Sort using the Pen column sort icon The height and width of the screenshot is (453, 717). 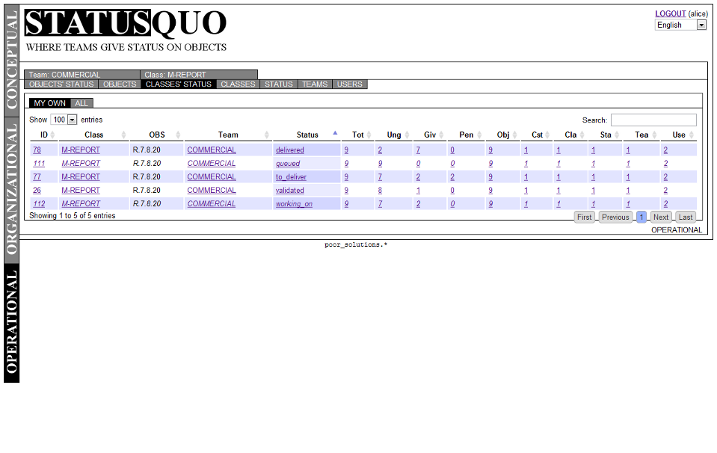click(x=478, y=135)
